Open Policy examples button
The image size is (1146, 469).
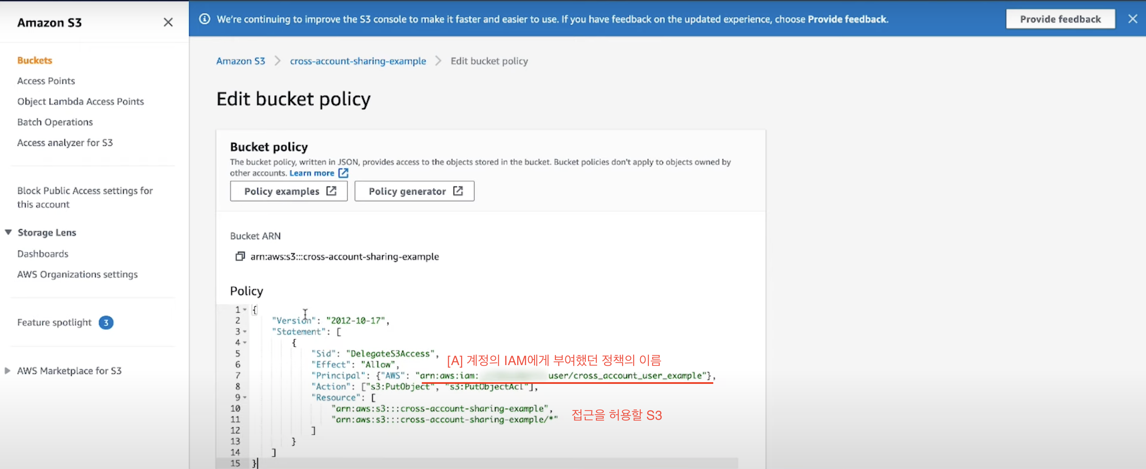tap(288, 191)
